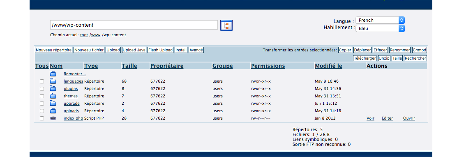
Task: Click the 'Fichiers: 1 / 28 B' summary text
Action: click(311, 135)
